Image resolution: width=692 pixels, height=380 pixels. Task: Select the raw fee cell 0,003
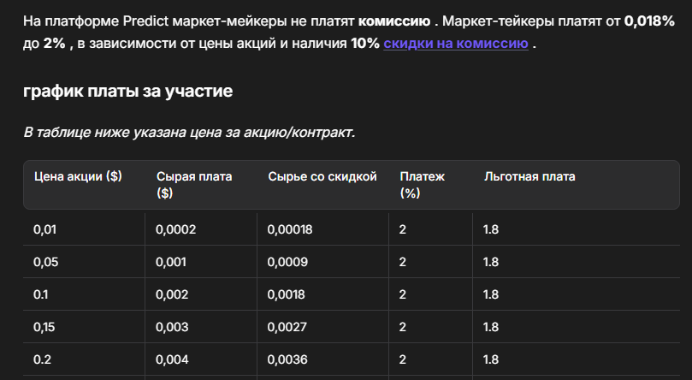pyautogui.click(x=172, y=327)
